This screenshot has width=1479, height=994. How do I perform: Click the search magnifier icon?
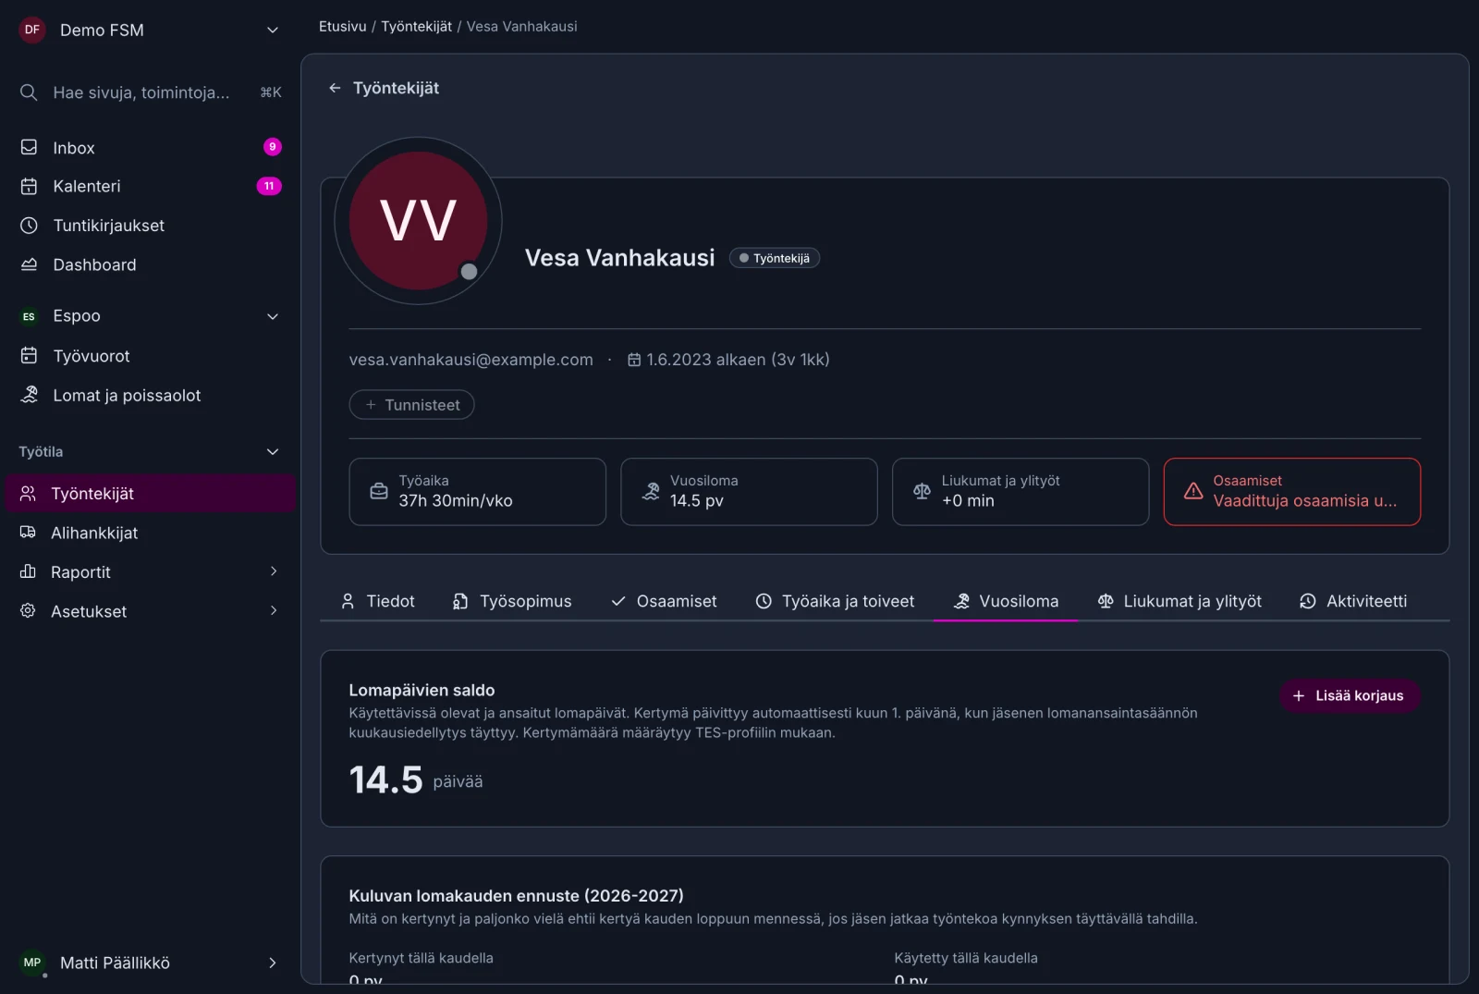coord(29,92)
